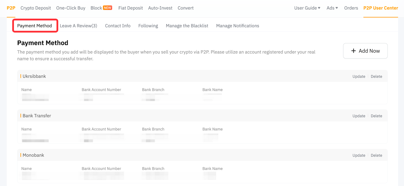This screenshot has height=186, width=404.
Task: Open the Convert page
Action: point(186,8)
